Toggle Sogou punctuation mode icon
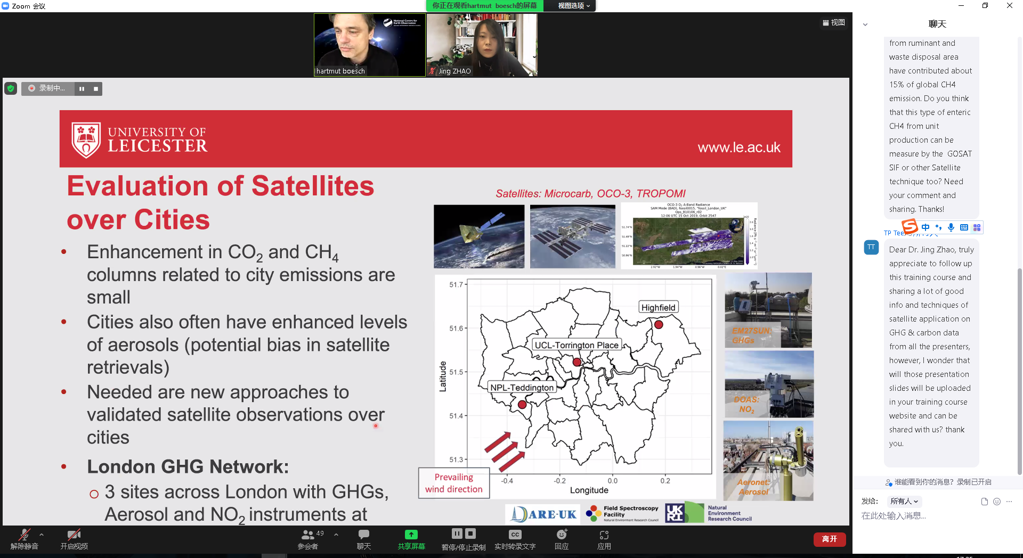 (x=938, y=227)
